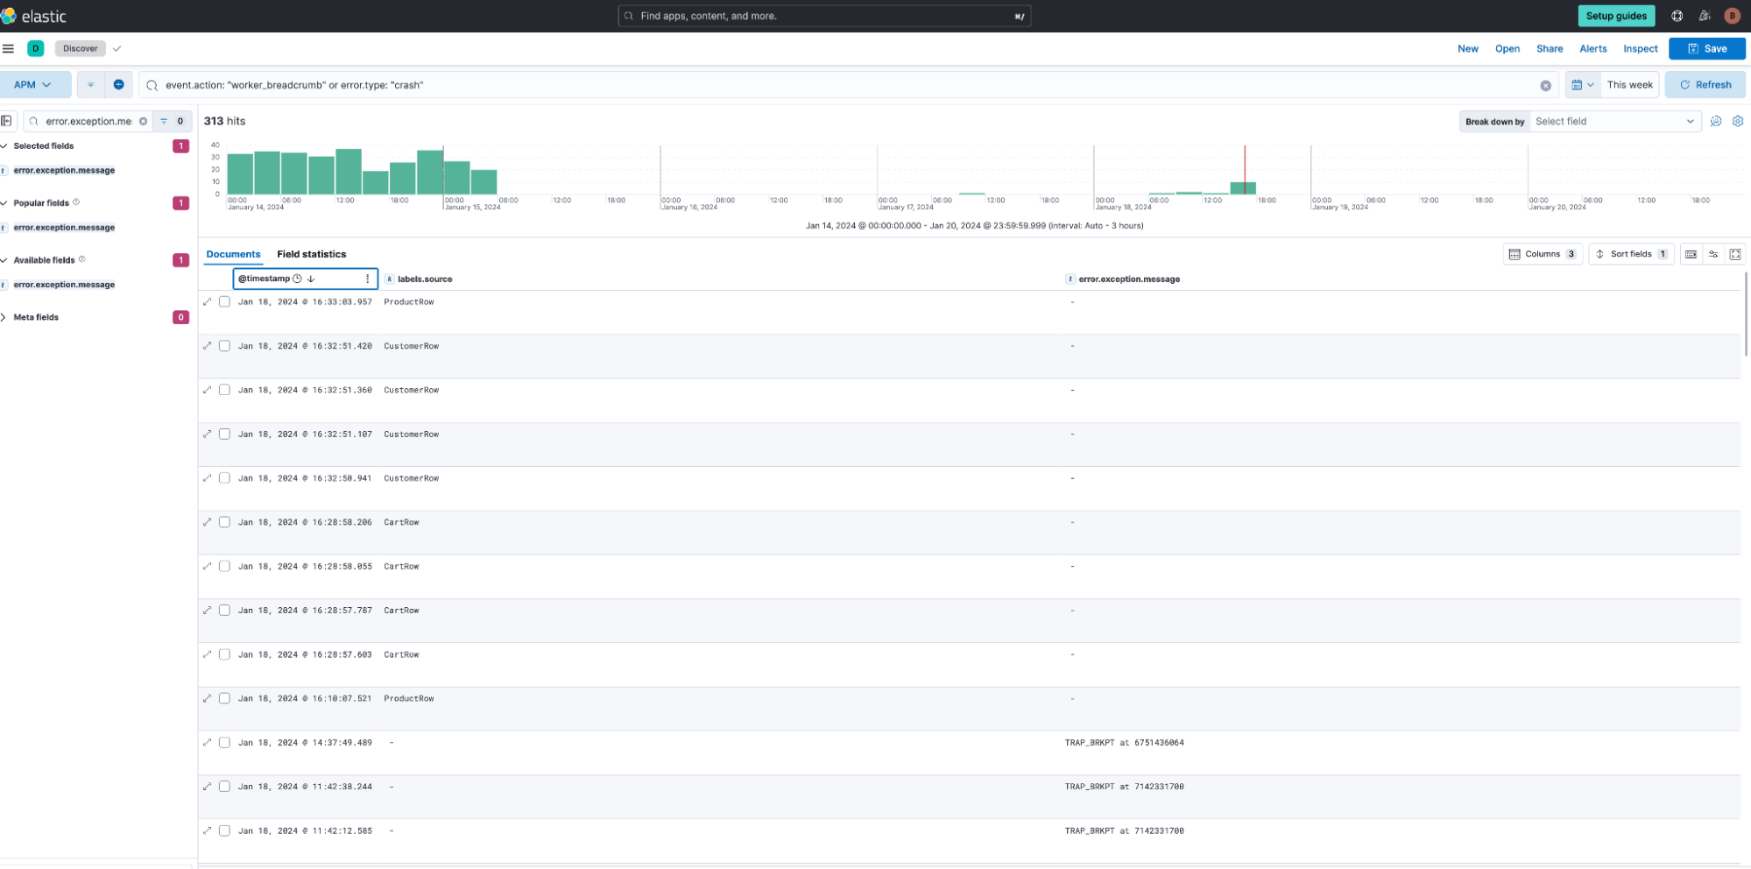Select the first ProductRow row checkbox
Screen dimensions: 1751x869
click(x=224, y=302)
